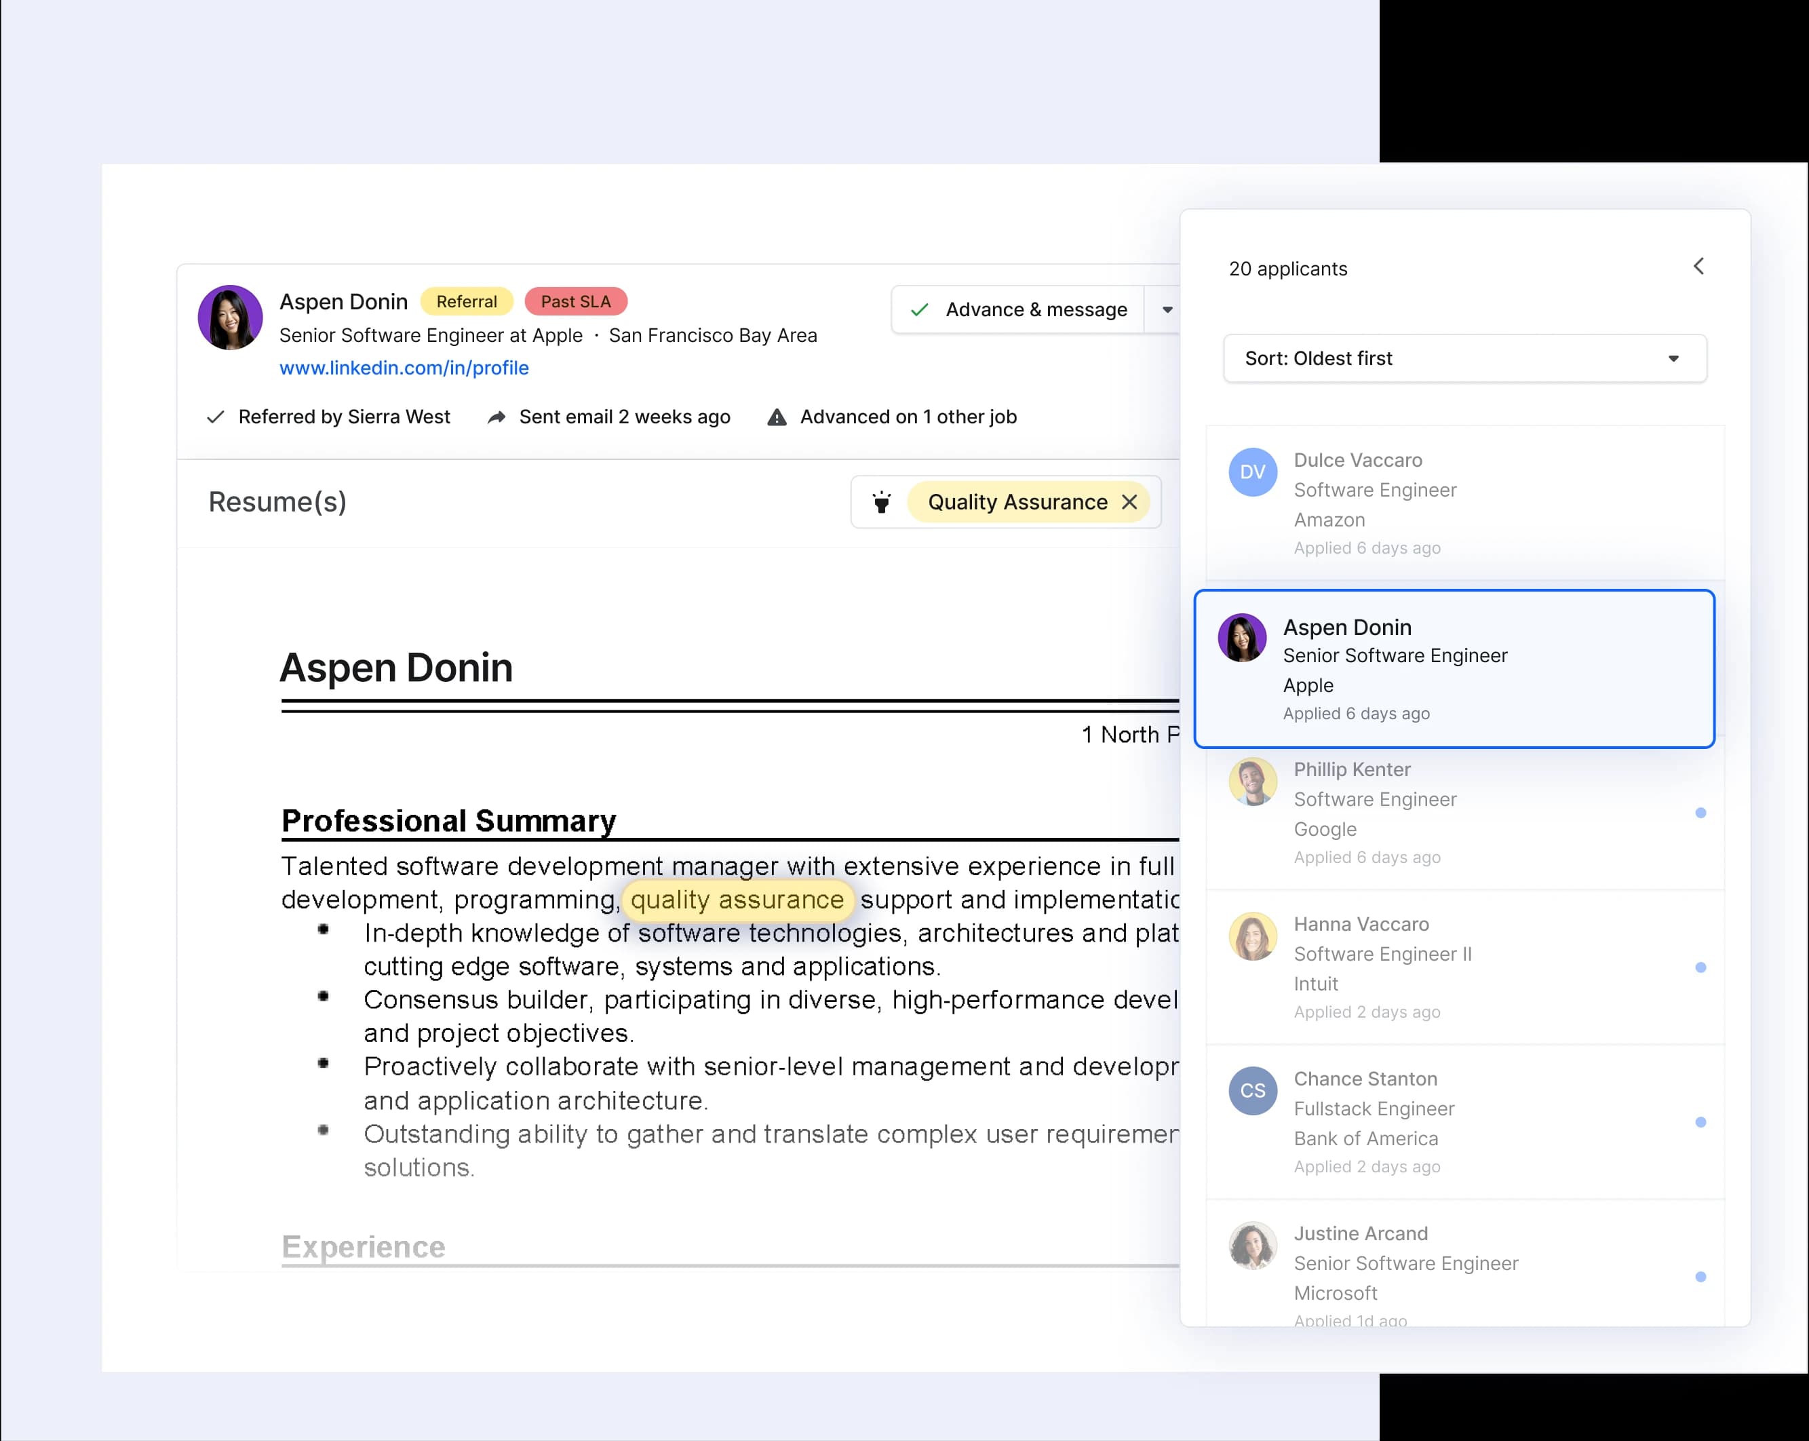
Task: Open the Sort: Oldest first dropdown
Action: click(1464, 358)
